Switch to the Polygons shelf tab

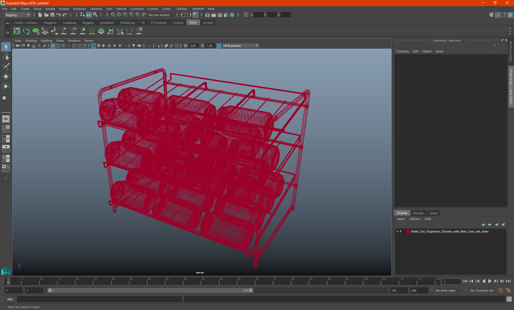pos(50,23)
